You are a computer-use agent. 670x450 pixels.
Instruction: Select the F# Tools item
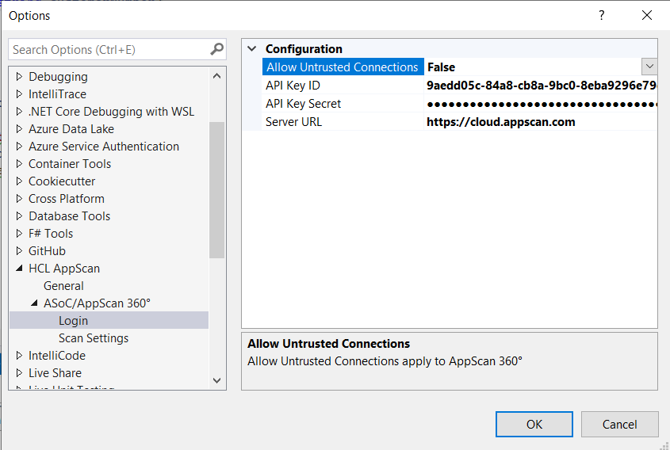pos(51,234)
